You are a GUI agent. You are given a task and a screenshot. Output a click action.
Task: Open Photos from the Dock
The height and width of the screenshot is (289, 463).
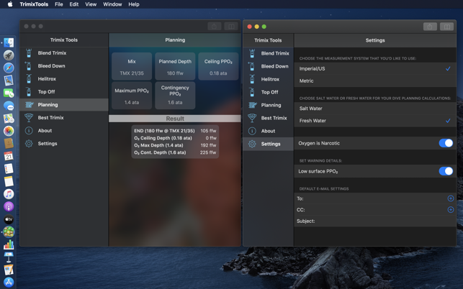pyautogui.click(x=9, y=131)
